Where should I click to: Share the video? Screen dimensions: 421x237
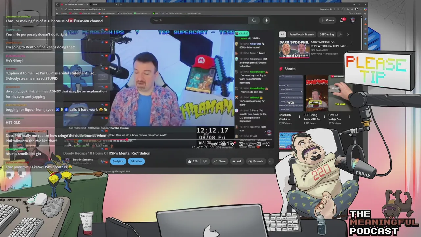pos(219,161)
